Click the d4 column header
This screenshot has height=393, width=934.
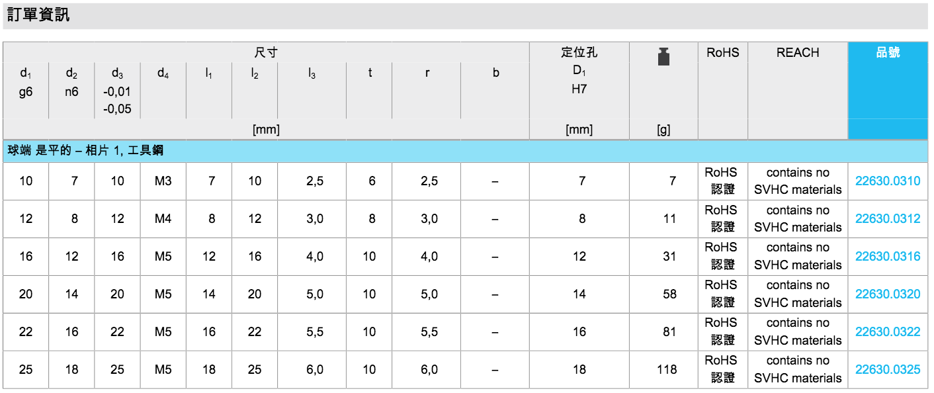[163, 73]
